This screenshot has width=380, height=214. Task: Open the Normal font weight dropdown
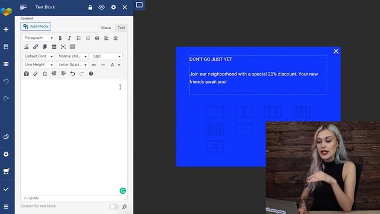coord(72,56)
